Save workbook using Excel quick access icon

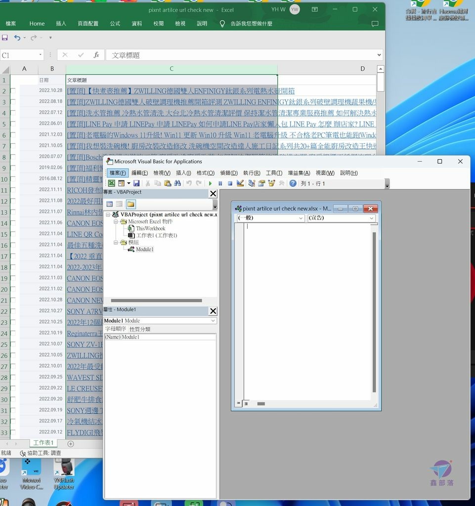click(5, 38)
